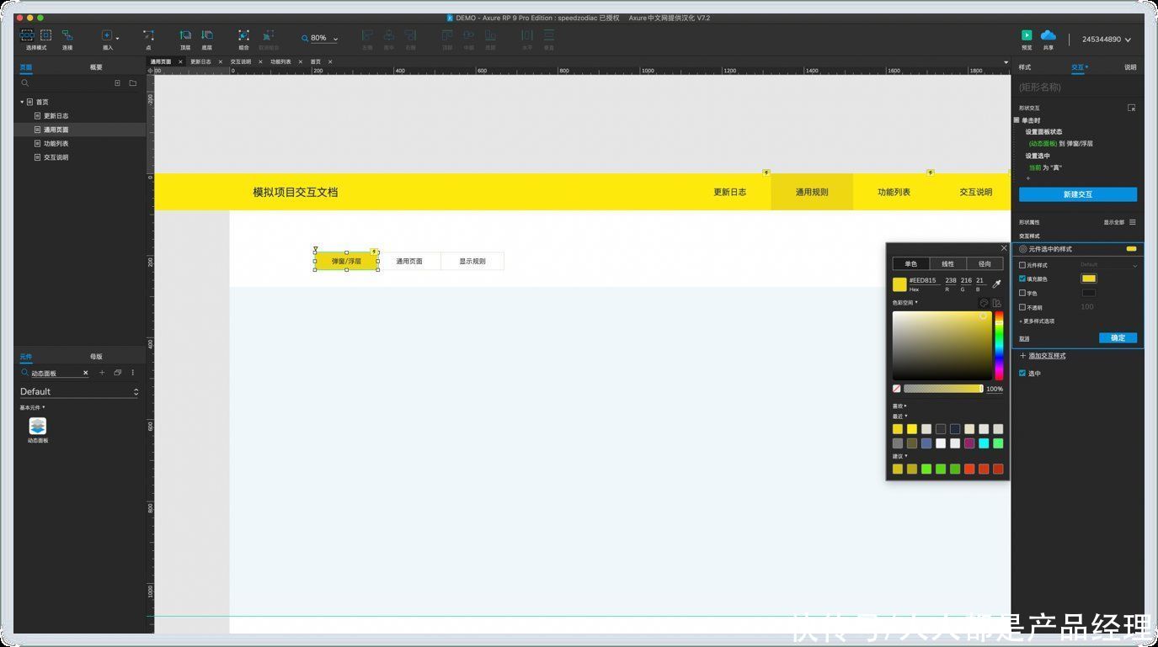Viewport: 1158px width, 647px height.
Task: Click the 共享 cloud share icon
Action: click(1049, 35)
